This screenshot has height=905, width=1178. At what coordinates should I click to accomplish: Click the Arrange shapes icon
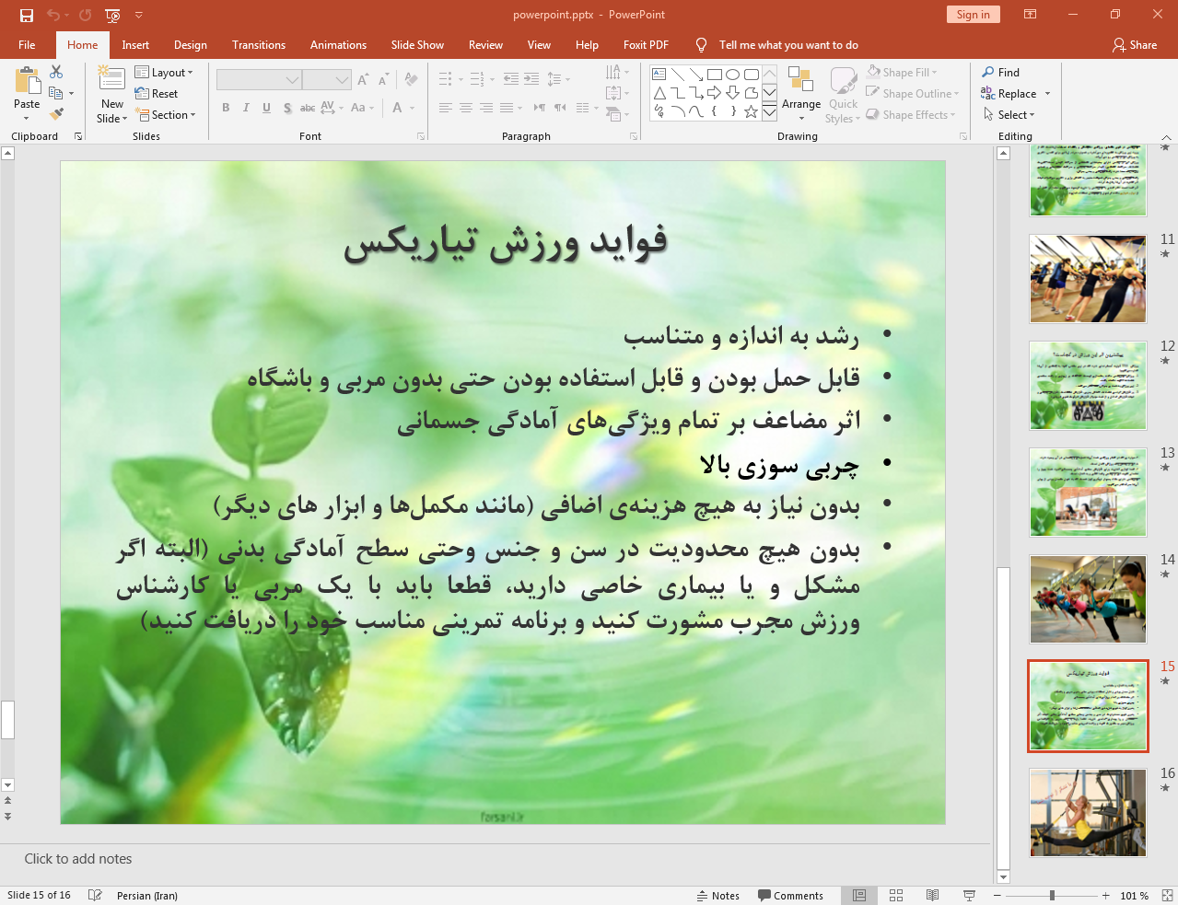800,79
